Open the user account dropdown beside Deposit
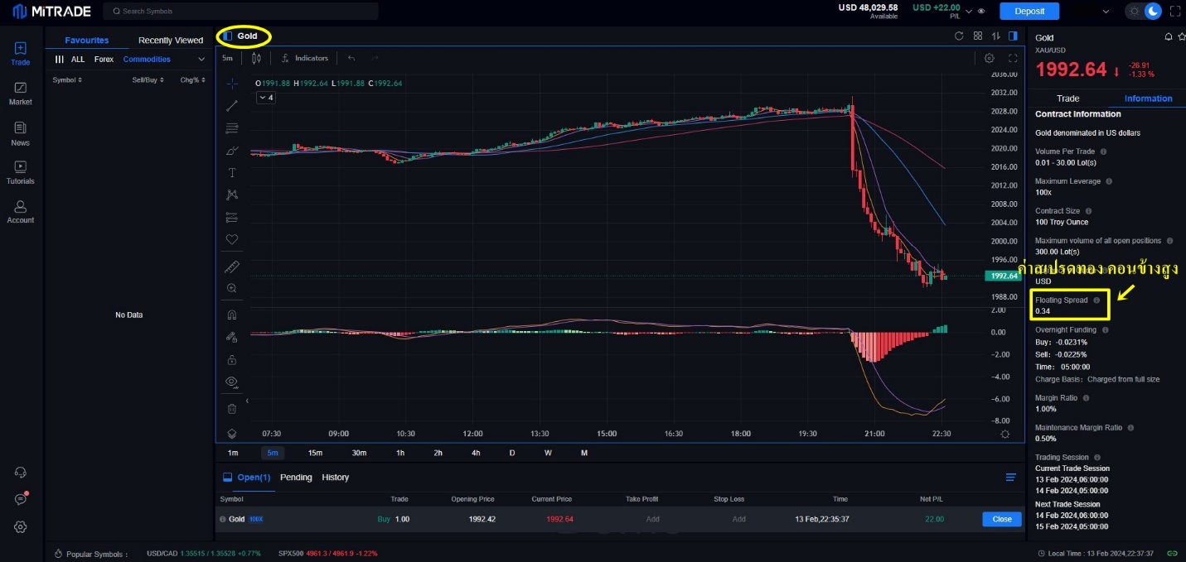 [1106, 12]
